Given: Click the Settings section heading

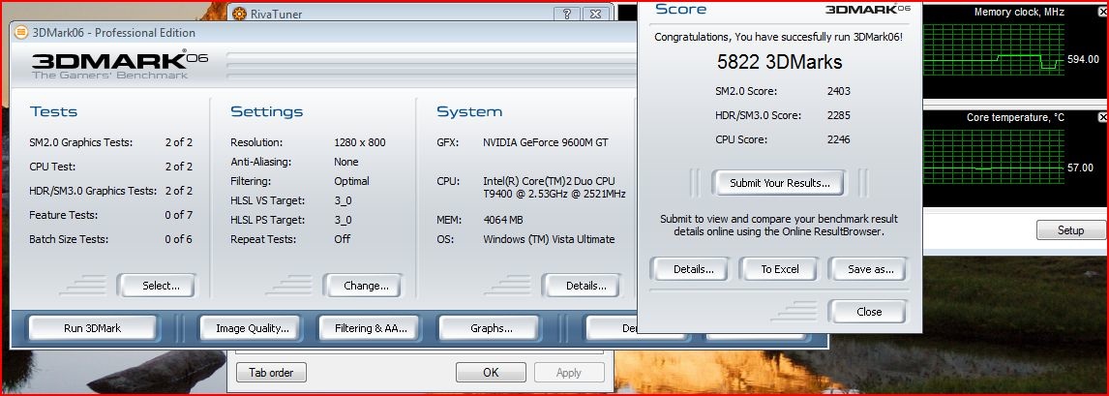Looking at the screenshot, I should pos(267,111).
